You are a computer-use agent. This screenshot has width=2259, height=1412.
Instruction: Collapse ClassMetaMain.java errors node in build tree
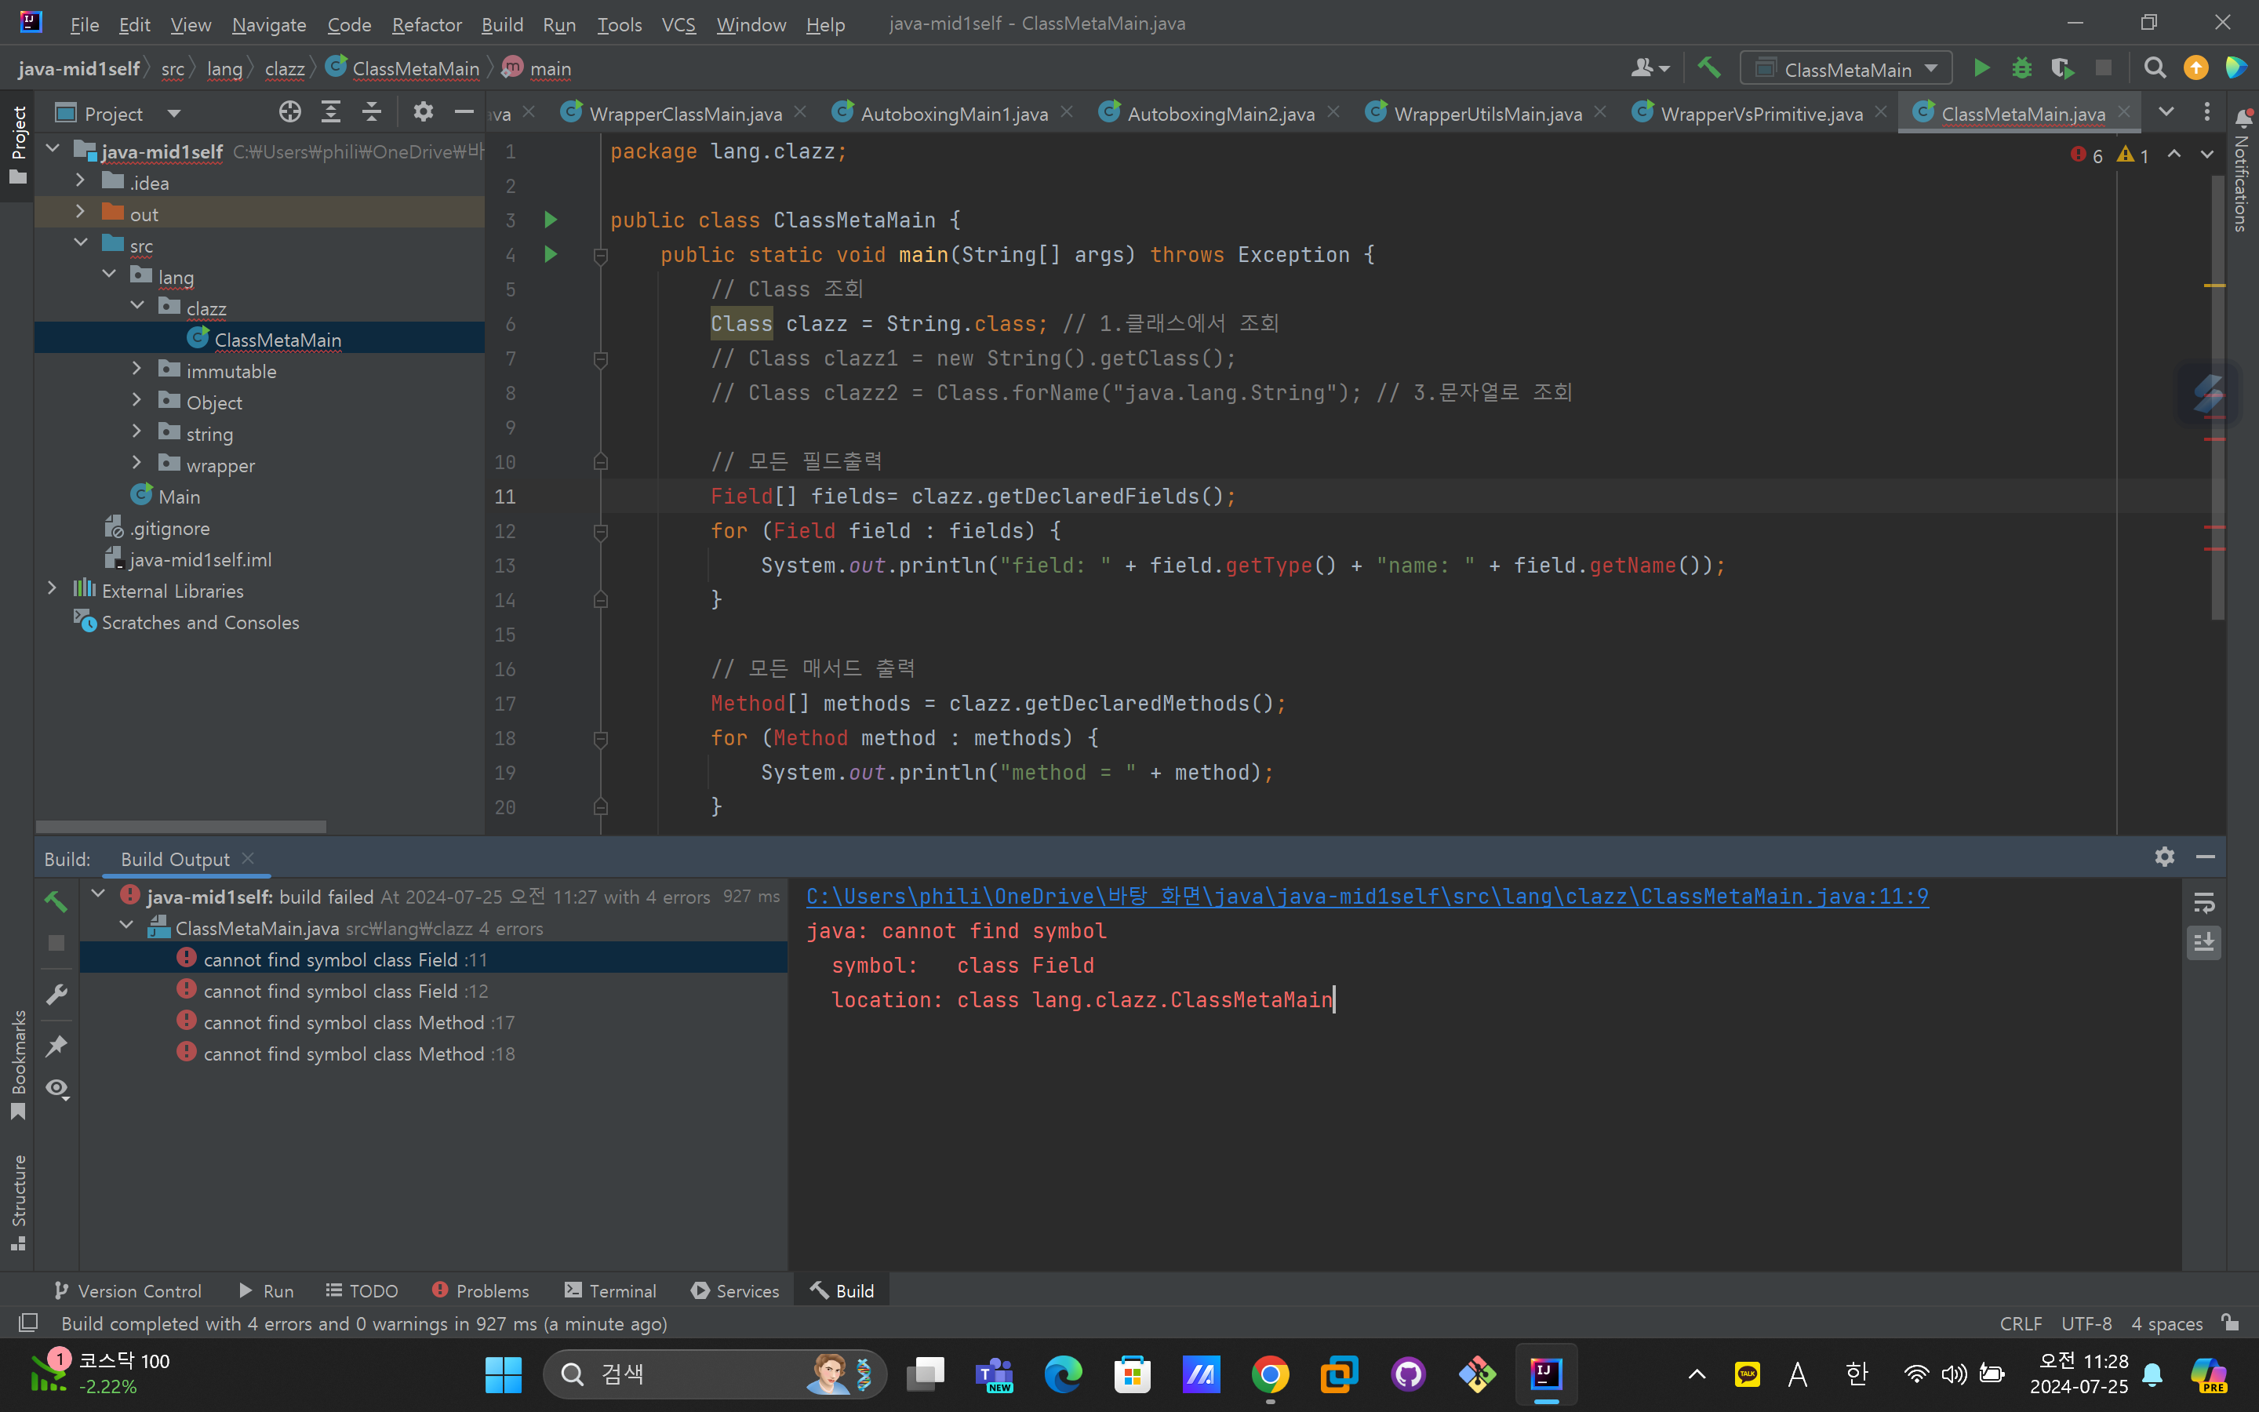coord(127,926)
